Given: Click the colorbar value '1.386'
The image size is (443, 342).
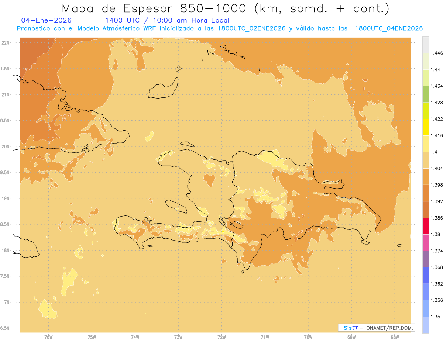Looking at the screenshot, I should [x=437, y=218].
